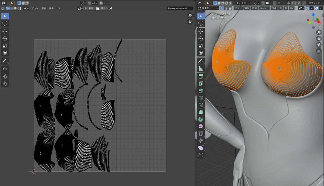The height and width of the screenshot is (186, 324).
Task: Select the Scale tool in 3D viewport
Action: pos(201,46)
